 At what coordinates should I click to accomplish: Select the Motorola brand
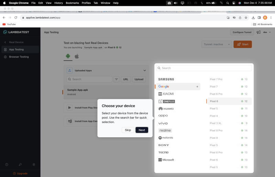coord(166,138)
